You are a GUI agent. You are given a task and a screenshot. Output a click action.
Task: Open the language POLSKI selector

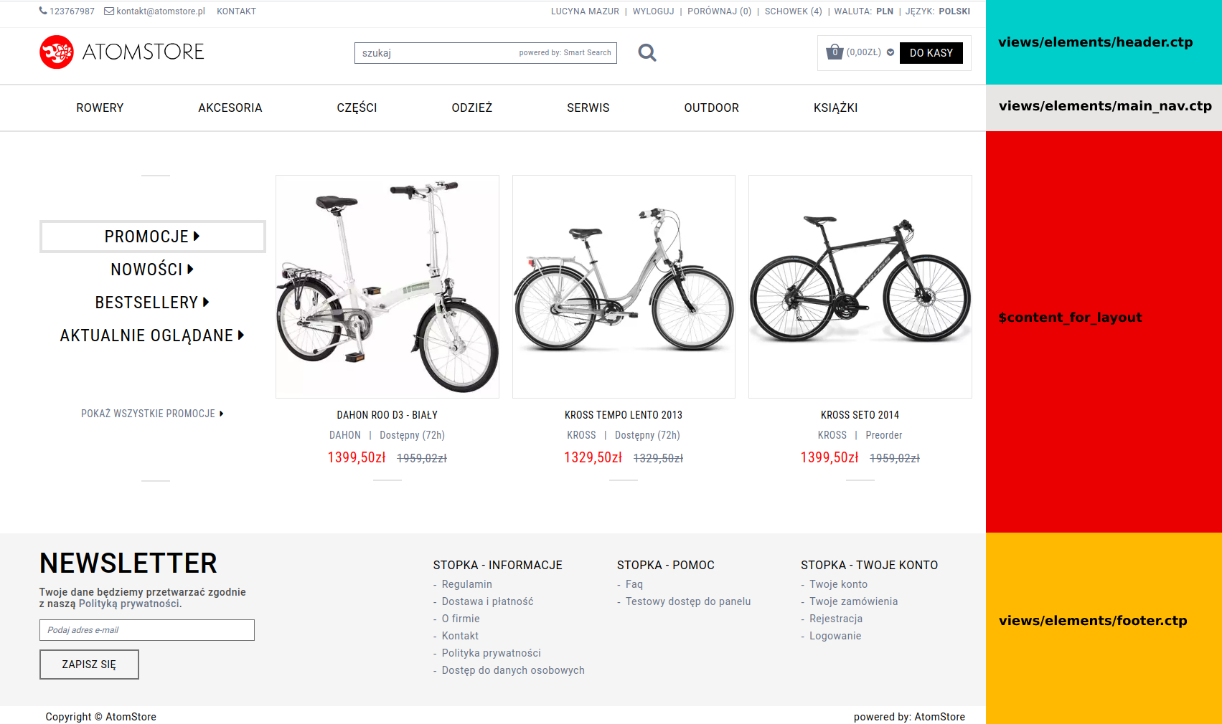pos(954,11)
